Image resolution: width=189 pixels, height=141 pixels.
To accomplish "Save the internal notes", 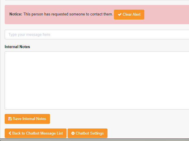I will [27, 119].
